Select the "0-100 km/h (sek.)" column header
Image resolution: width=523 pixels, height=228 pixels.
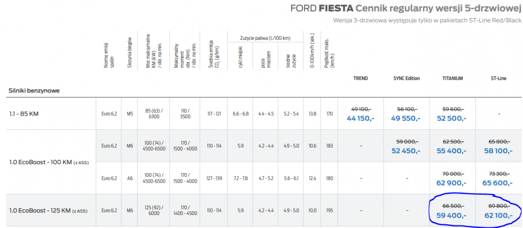pyautogui.click(x=312, y=51)
